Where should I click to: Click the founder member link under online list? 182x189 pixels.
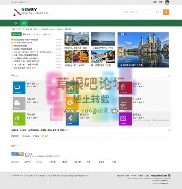tap(17, 146)
